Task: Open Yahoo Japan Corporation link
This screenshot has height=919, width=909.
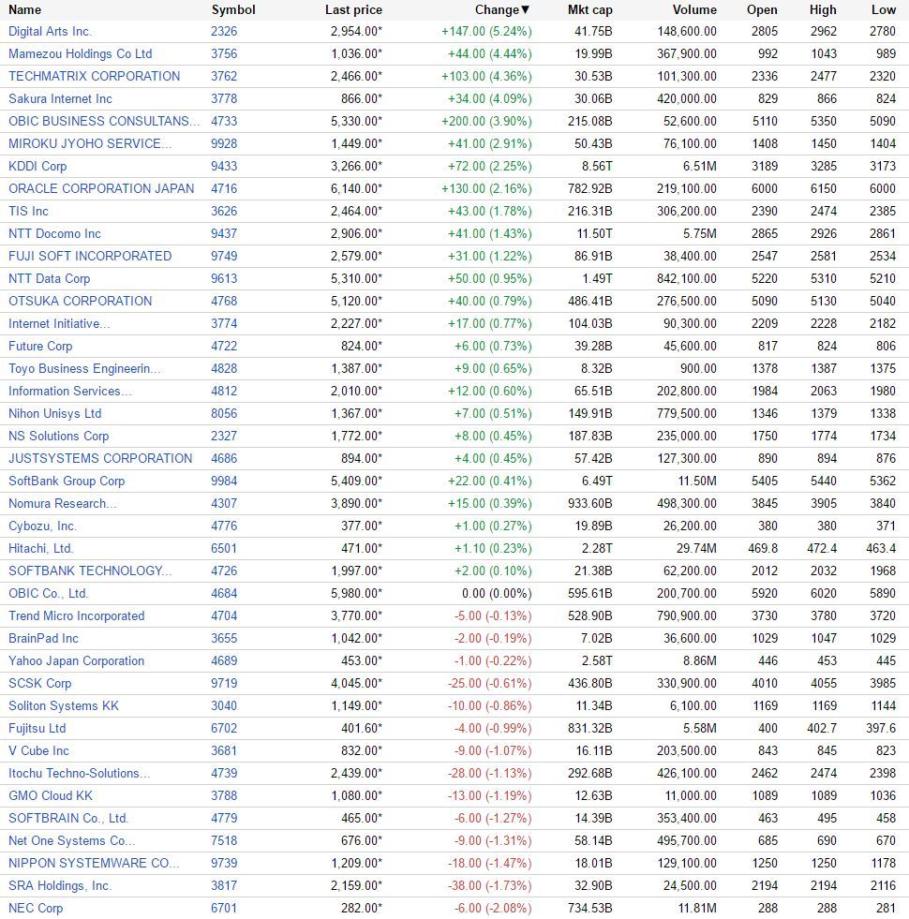Action: [x=76, y=660]
